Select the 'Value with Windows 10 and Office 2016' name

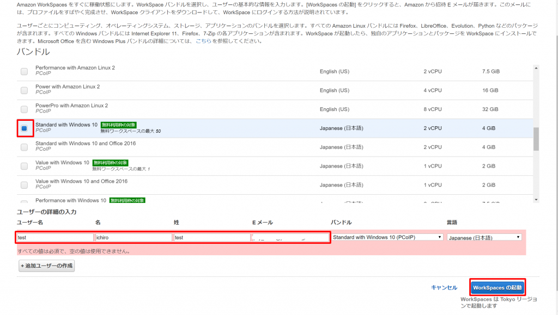[x=82, y=181]
